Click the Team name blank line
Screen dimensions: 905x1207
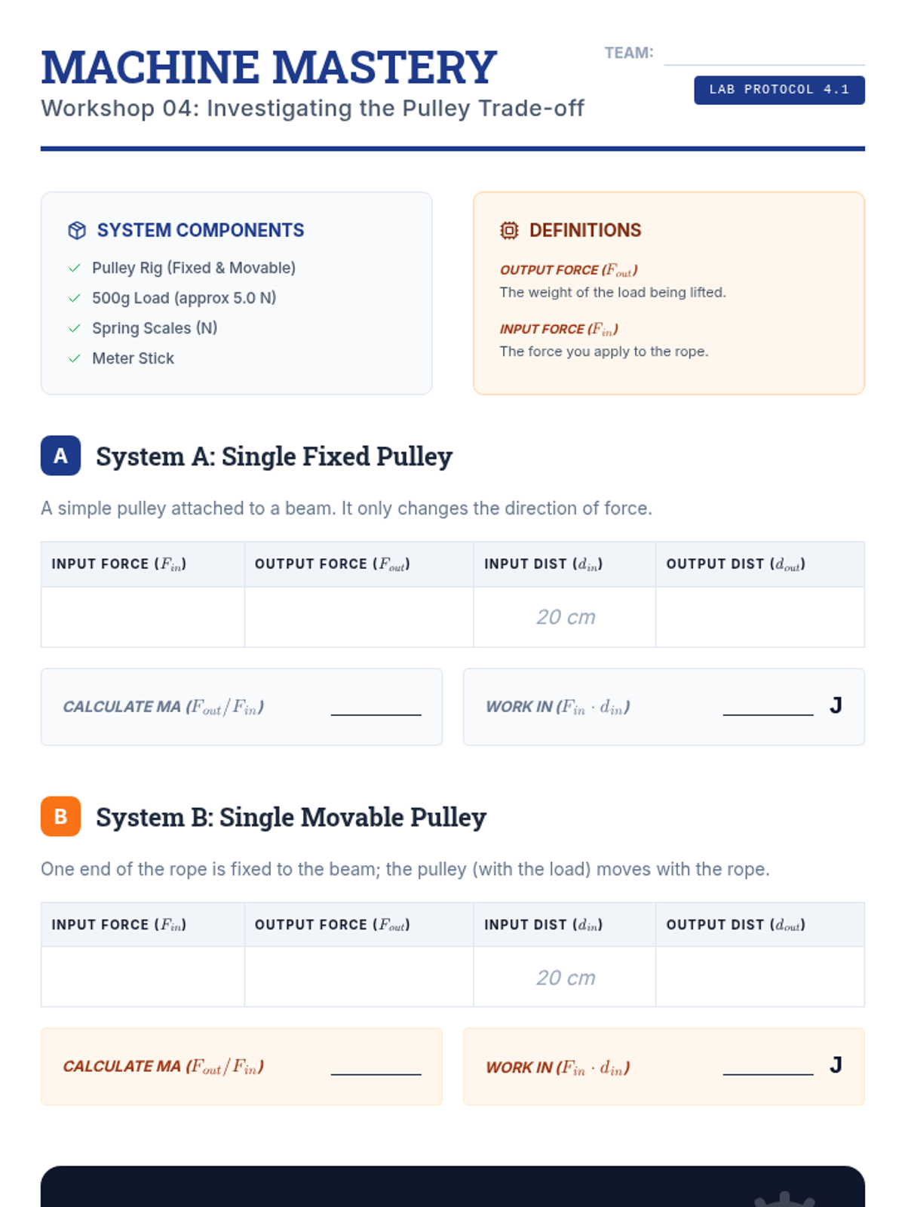tap(764, 56)
